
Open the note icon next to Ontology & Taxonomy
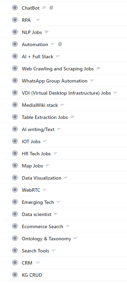(76, 238)
